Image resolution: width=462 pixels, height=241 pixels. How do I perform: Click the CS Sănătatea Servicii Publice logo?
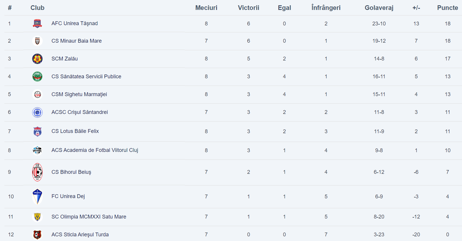[37, 77]
